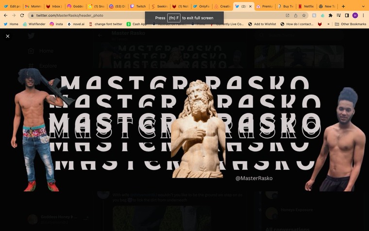The width and height of the screenshot is (369, 231).
Task: Switch to the Seeking tab
Action: point(159,6)
